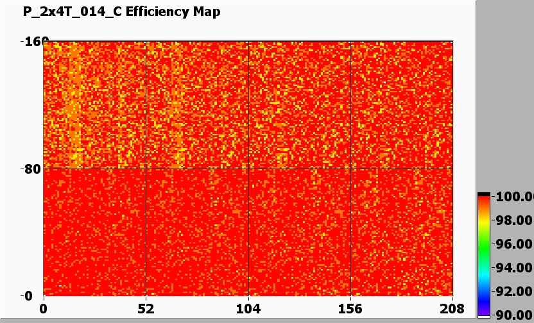The image size is (534, 323).
Task: Select the top-right heatmap tile
Action: point(402,105)
